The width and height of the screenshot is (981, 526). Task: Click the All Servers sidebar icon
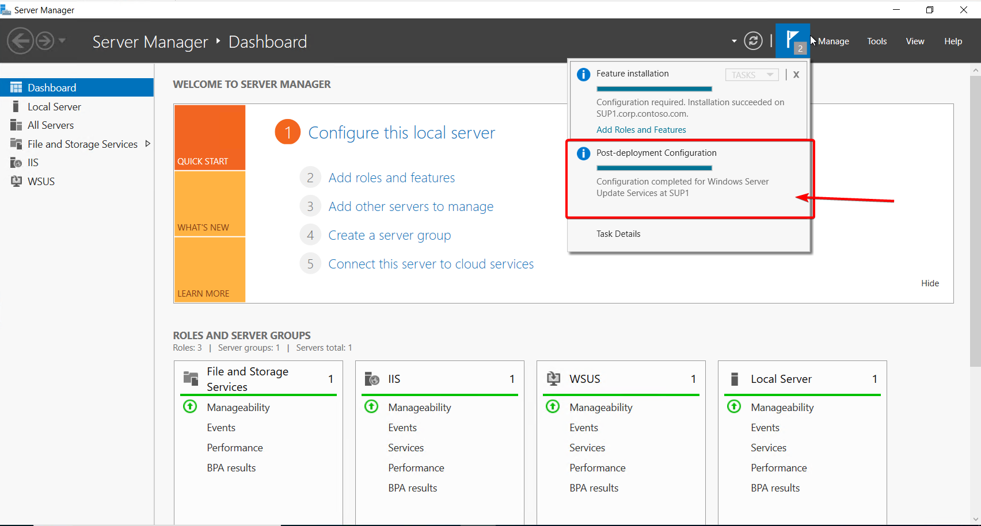[16, 125]
